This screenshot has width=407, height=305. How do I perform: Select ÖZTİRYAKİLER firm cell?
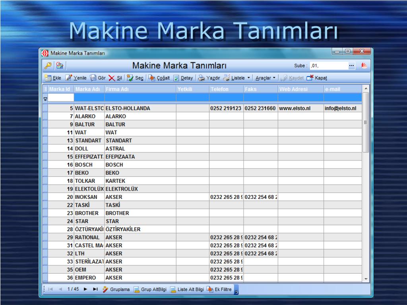point(140,229)
